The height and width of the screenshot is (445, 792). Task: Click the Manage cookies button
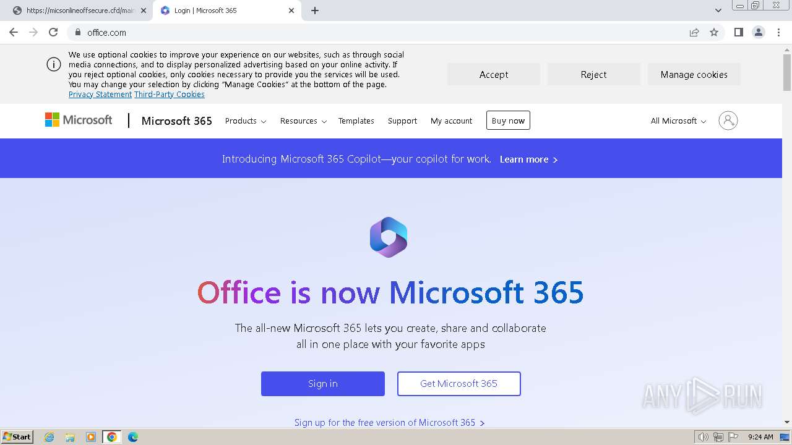click(694, 75)
